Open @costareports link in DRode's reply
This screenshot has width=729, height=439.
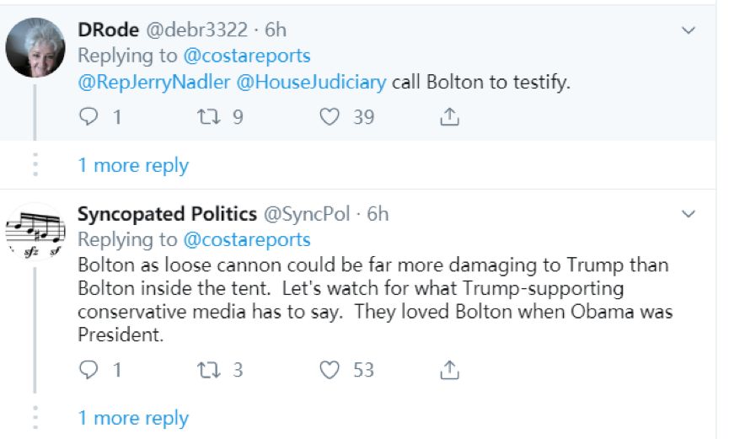click(246, 56)
